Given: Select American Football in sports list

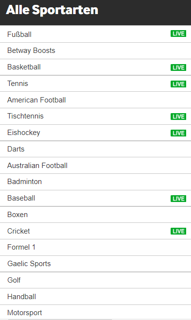Looking at the screenshot, I should pos(95,100).
